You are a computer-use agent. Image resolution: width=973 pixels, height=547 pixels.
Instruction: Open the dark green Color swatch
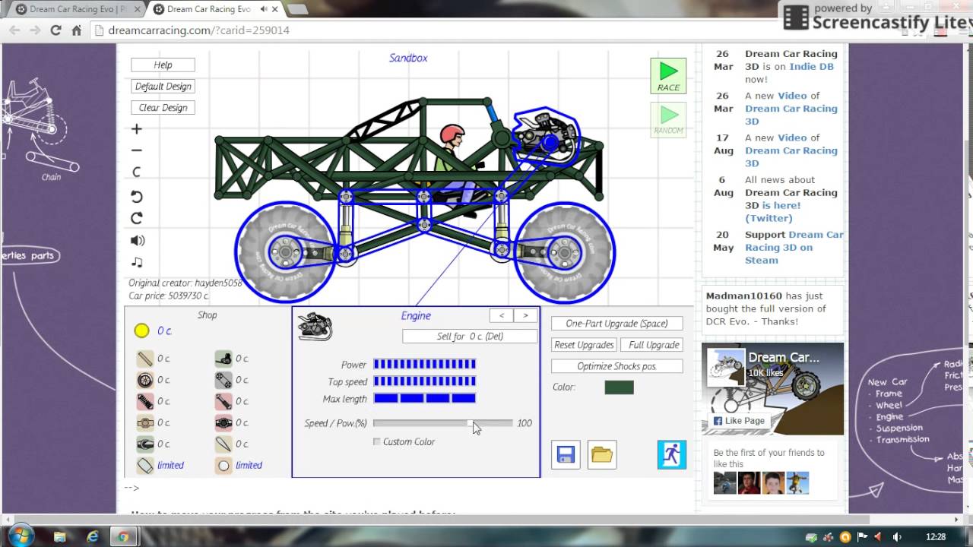point(619,387)
